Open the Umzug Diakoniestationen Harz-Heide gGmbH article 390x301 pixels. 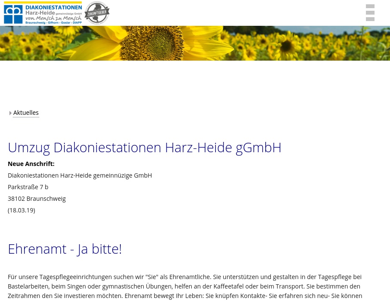coord(144,147)
